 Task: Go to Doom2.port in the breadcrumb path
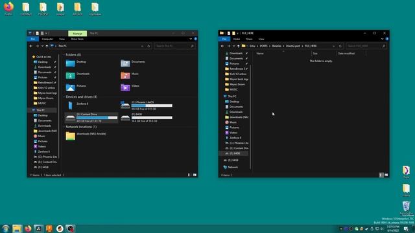tap(292, 46)
